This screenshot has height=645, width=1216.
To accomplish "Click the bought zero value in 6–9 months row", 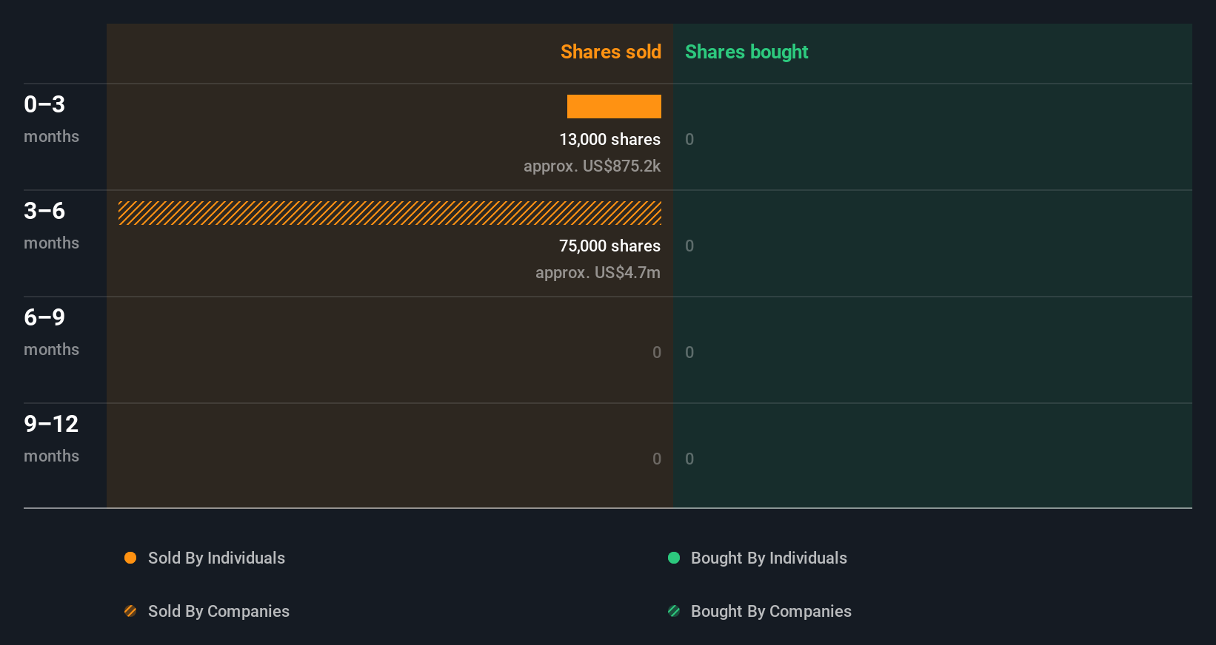I will coord(689,352).
